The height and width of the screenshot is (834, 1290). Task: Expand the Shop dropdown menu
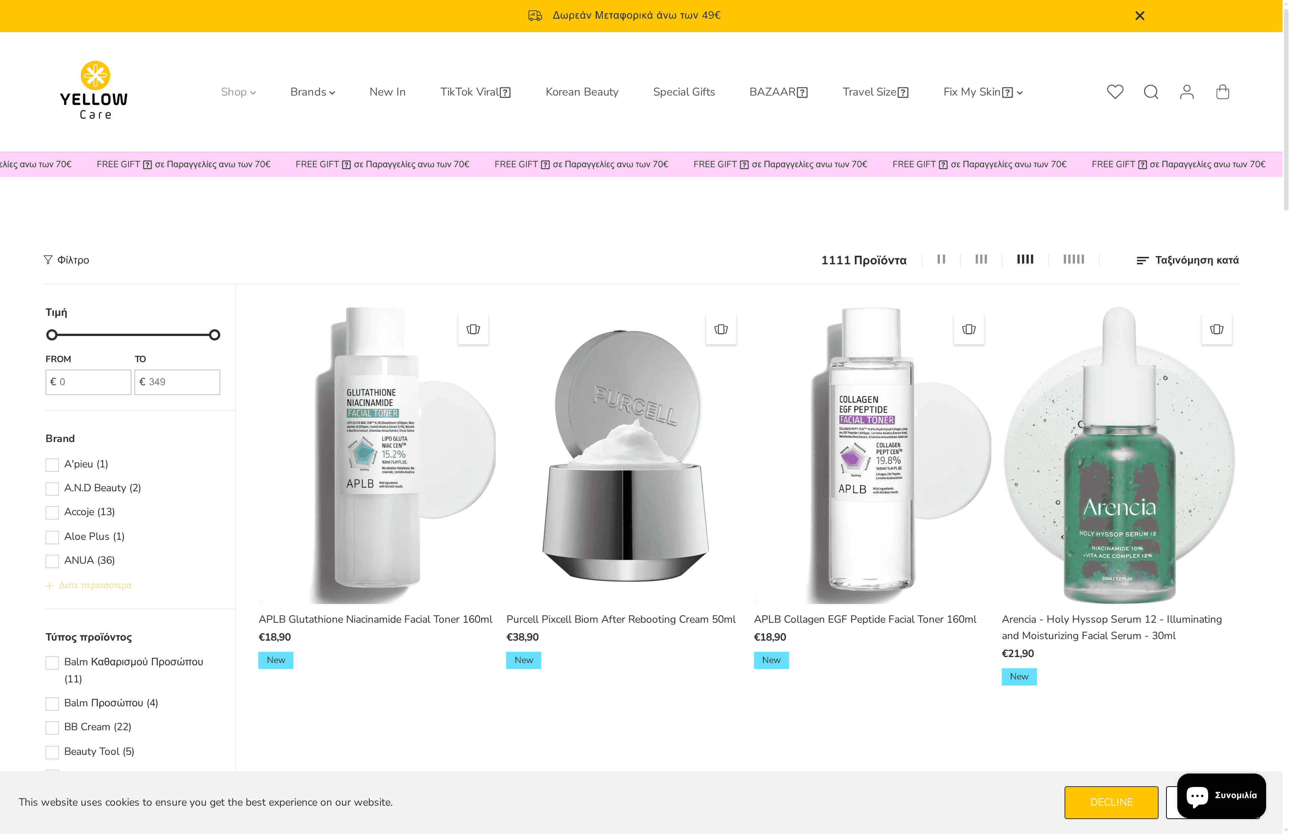click(238, 92)
